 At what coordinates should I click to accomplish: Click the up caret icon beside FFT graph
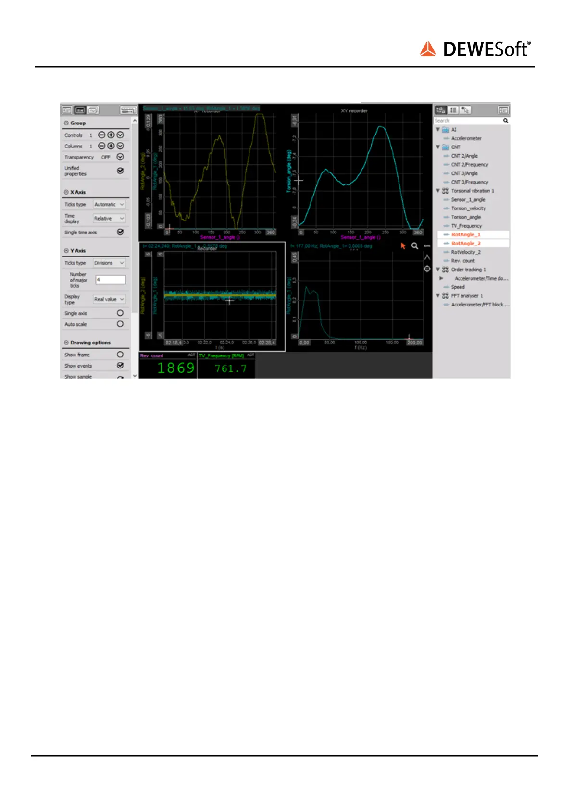point(427,258)
